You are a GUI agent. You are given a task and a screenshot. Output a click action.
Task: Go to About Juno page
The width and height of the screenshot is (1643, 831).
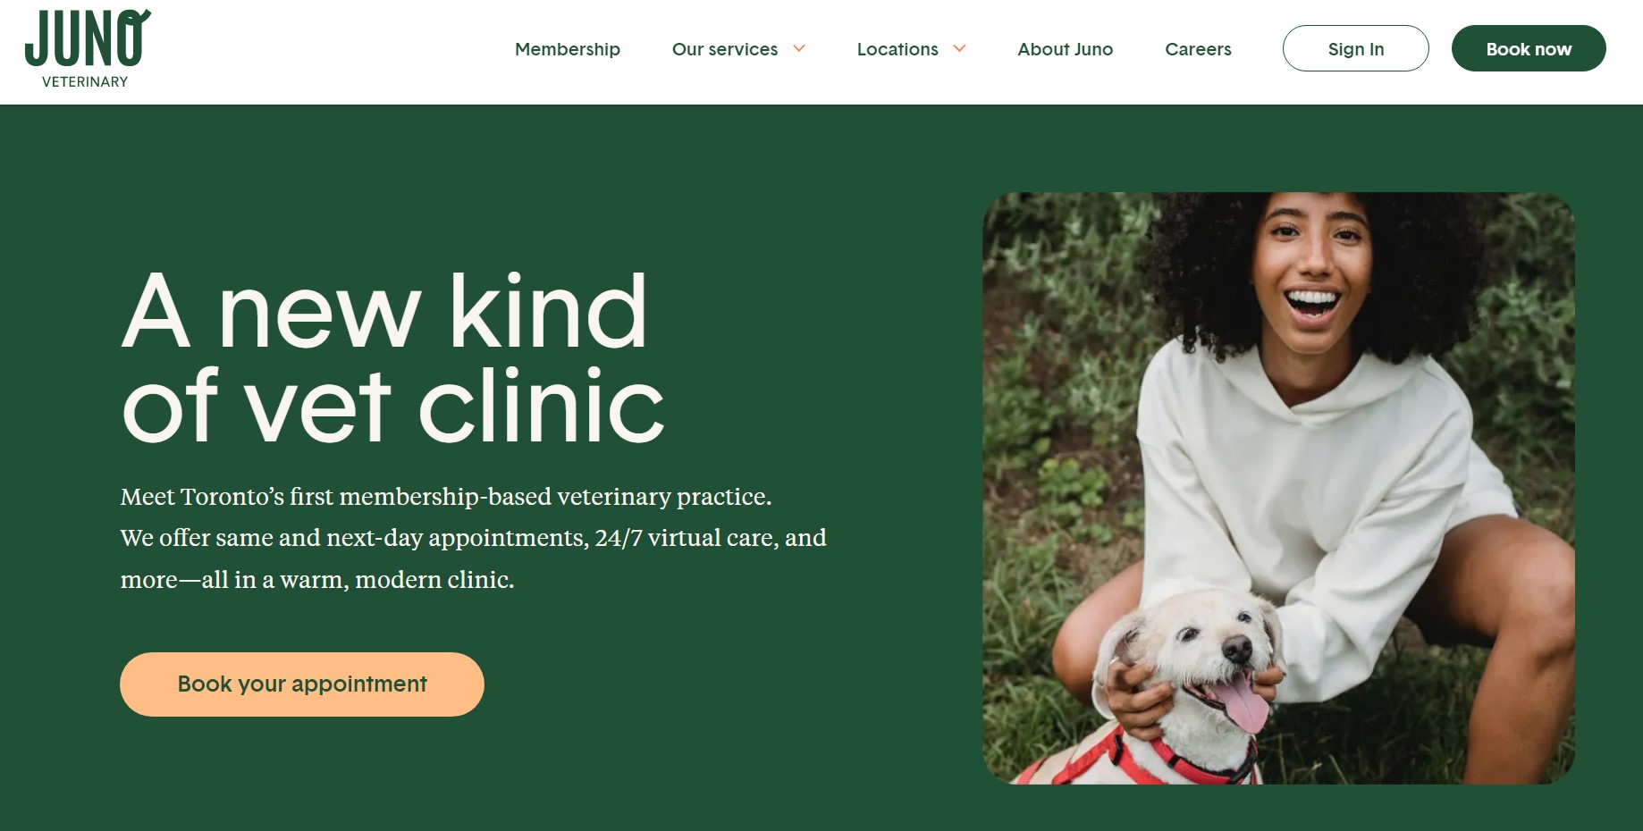coord(1065,49)
